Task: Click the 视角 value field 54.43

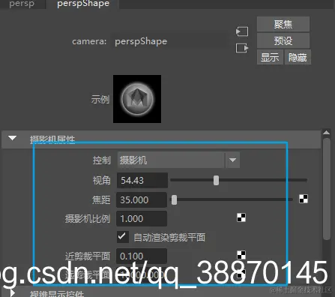Action: tap(142, 180)
